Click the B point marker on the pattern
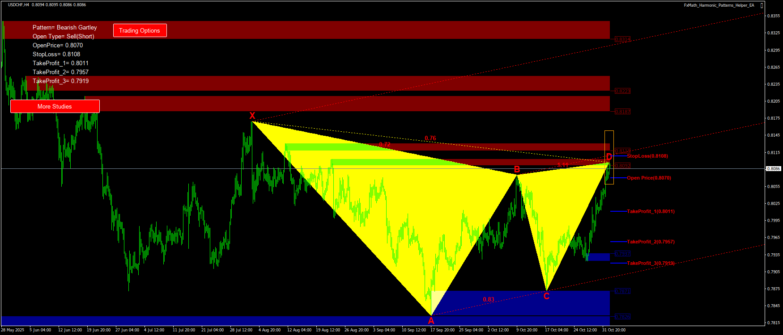Image resolution: width=783 pixels, height=335 pixels. (517, 169)
